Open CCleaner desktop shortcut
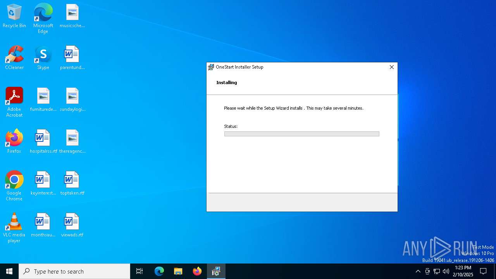Image resolution: width=496 pixels, height=279 pixels. [x=14, y=58]
